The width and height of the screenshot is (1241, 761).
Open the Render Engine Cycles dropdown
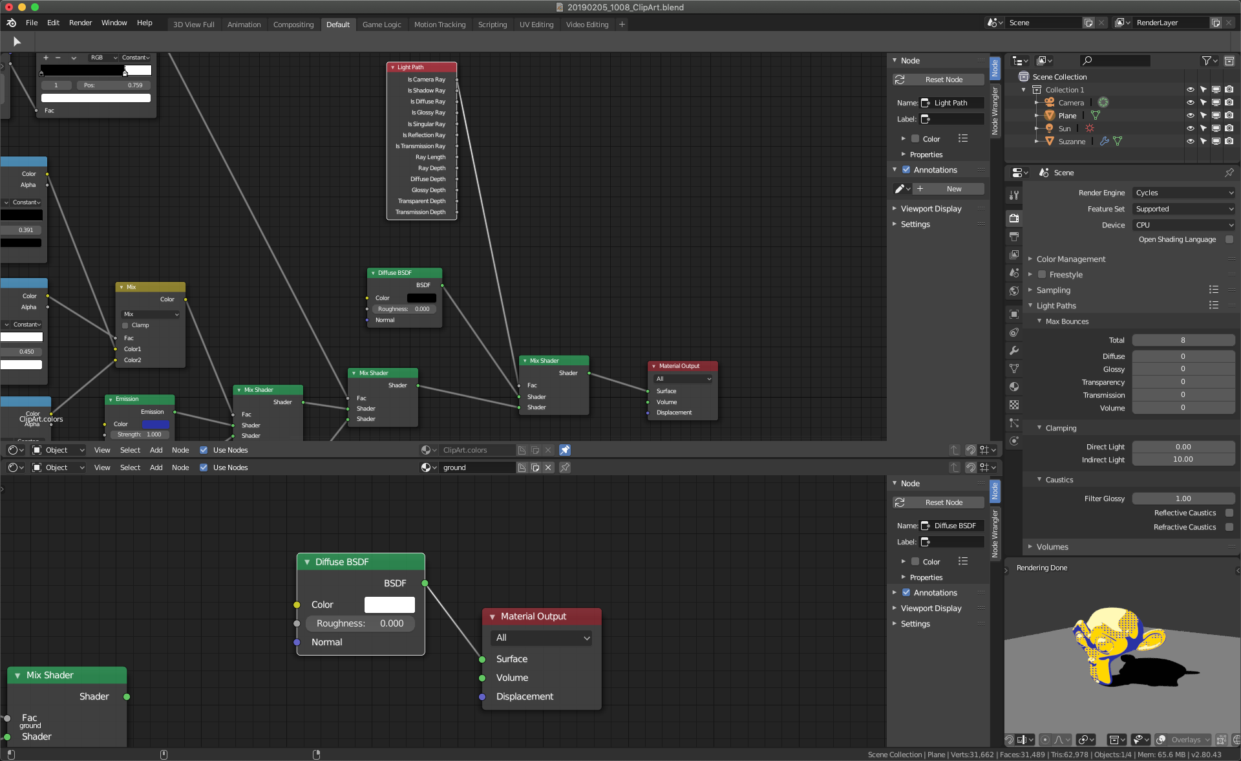(x=1183, y=193)
